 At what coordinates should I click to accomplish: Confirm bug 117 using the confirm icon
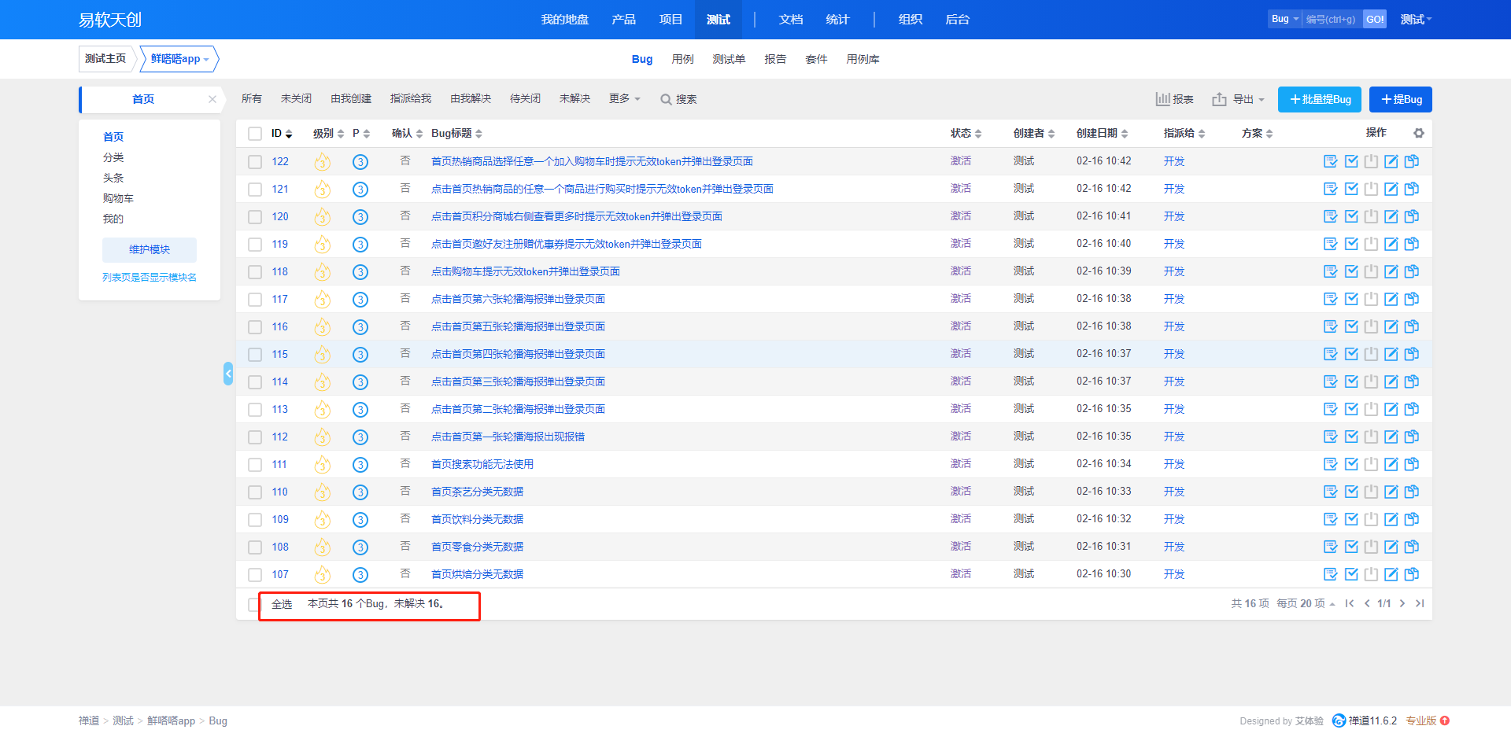tap(1331, 299)
